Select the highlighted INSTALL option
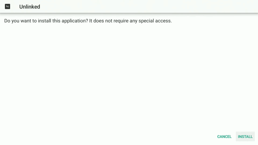Image resolution: width=258 pixels, height=145 pixels. [245, 136]
